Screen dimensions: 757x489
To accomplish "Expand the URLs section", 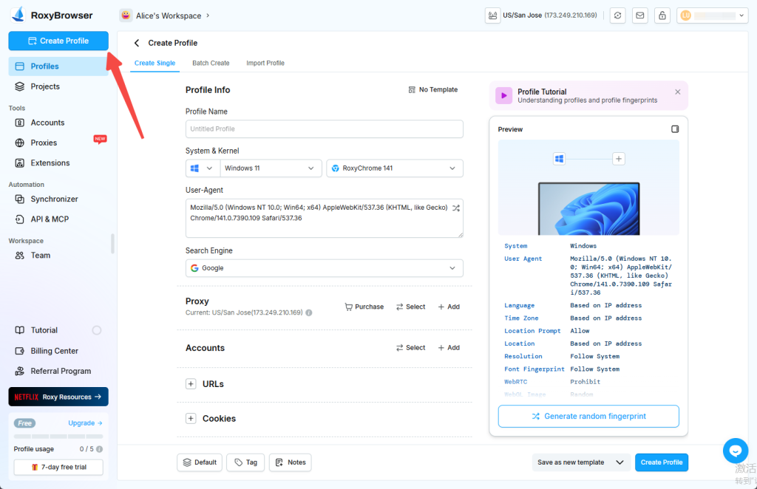I will 191,384.
